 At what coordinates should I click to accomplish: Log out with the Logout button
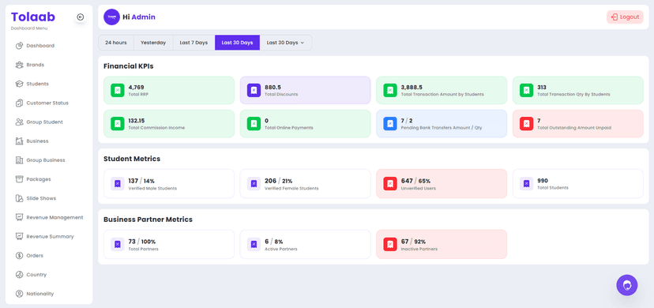click(625, 17)
